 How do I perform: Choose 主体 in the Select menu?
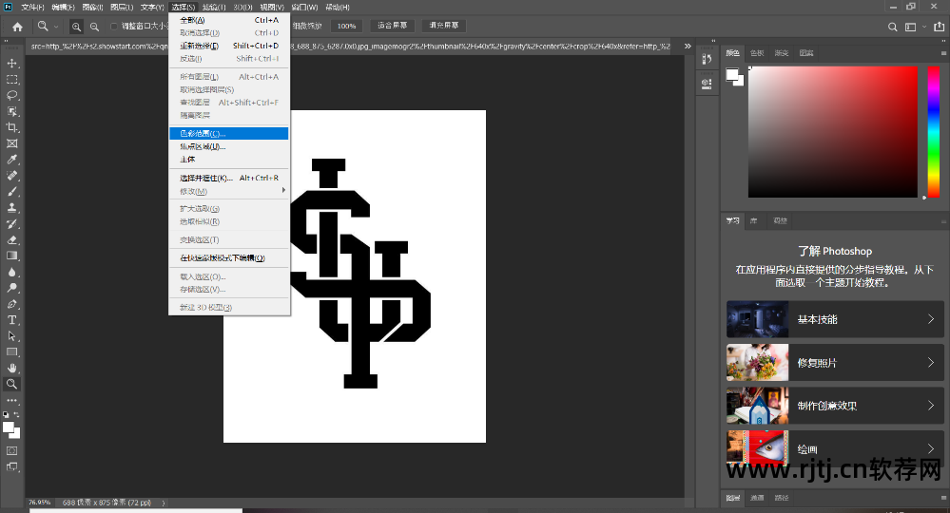coord(229,160)
